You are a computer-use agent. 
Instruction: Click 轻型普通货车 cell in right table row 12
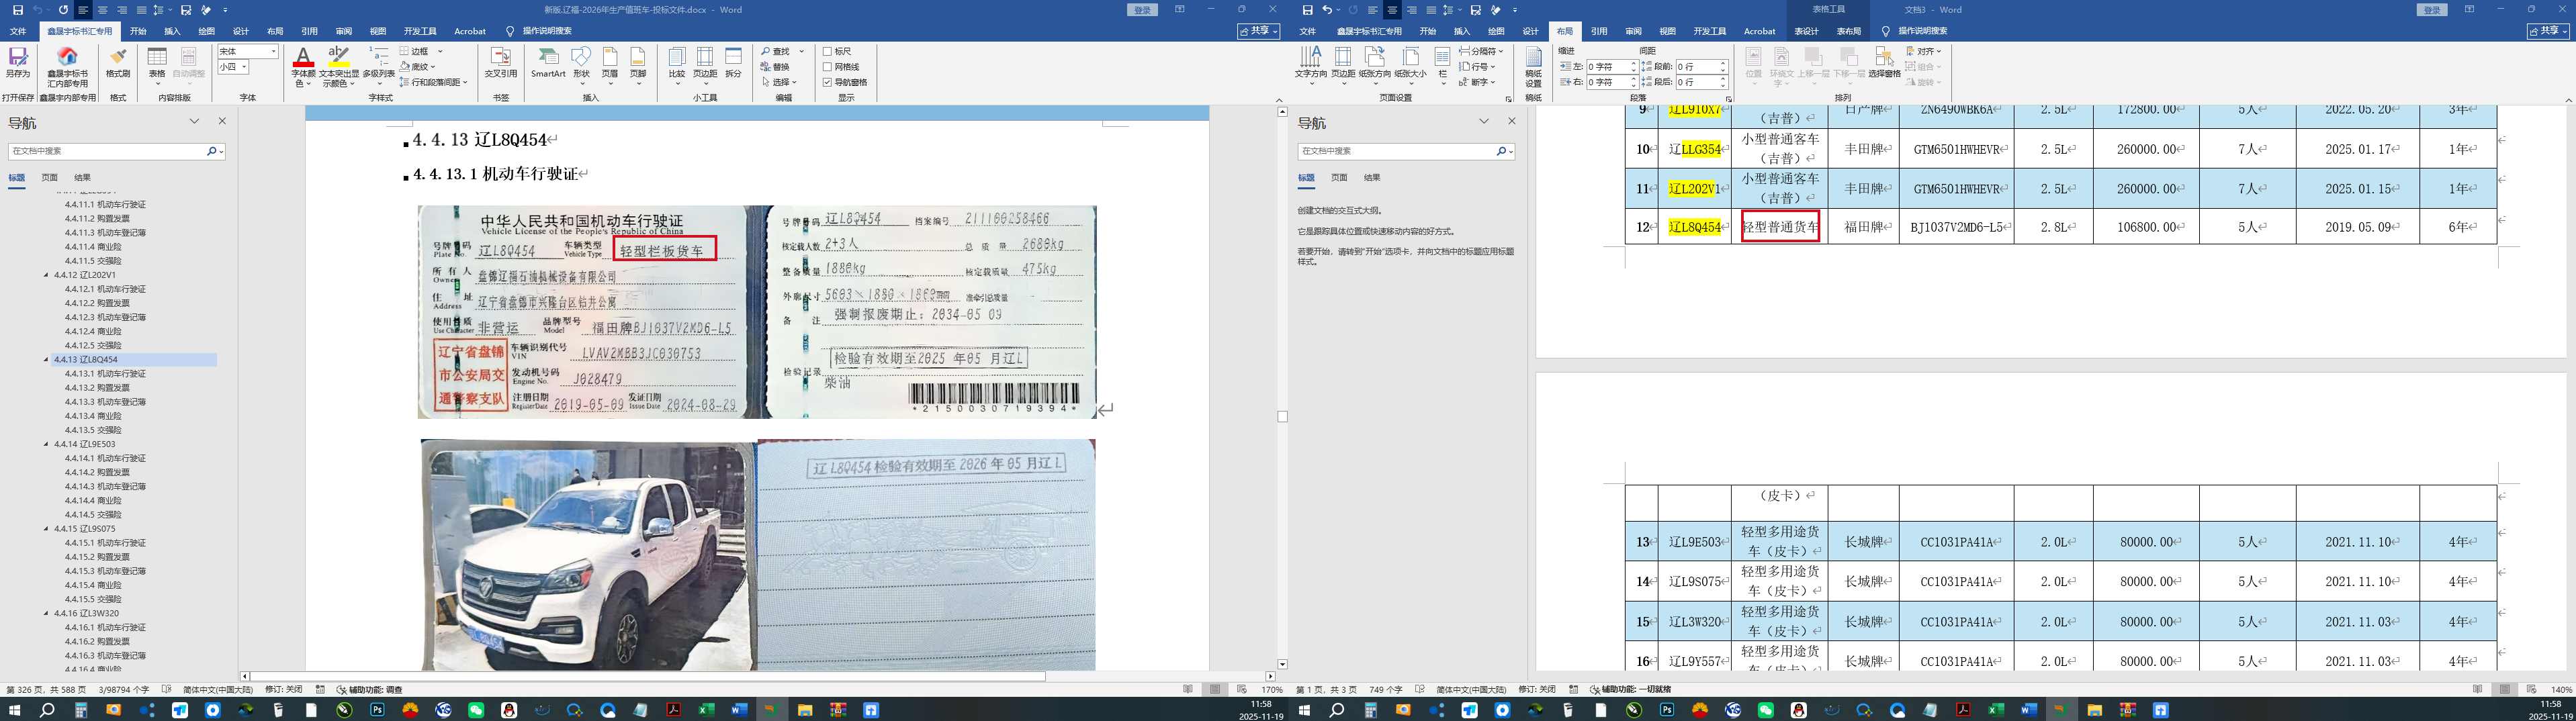(1780, 227)
